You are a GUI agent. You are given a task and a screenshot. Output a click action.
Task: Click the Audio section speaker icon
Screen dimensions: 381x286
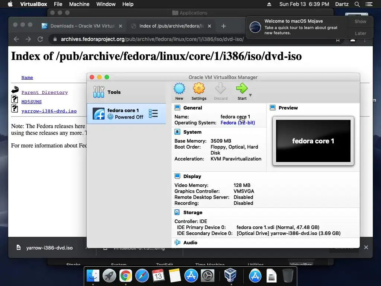(x=177, y=242)
